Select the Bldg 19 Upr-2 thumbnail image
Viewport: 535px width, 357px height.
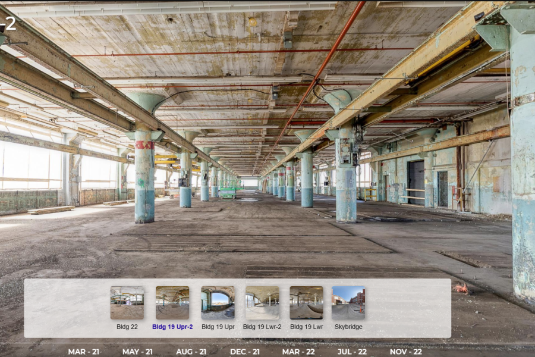pyautogui.click(x=172, y=303)
